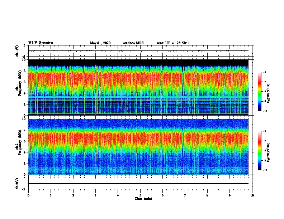Click ch.1 frequency axis tick "10"
284x219 pixels.
click(24, 60)
